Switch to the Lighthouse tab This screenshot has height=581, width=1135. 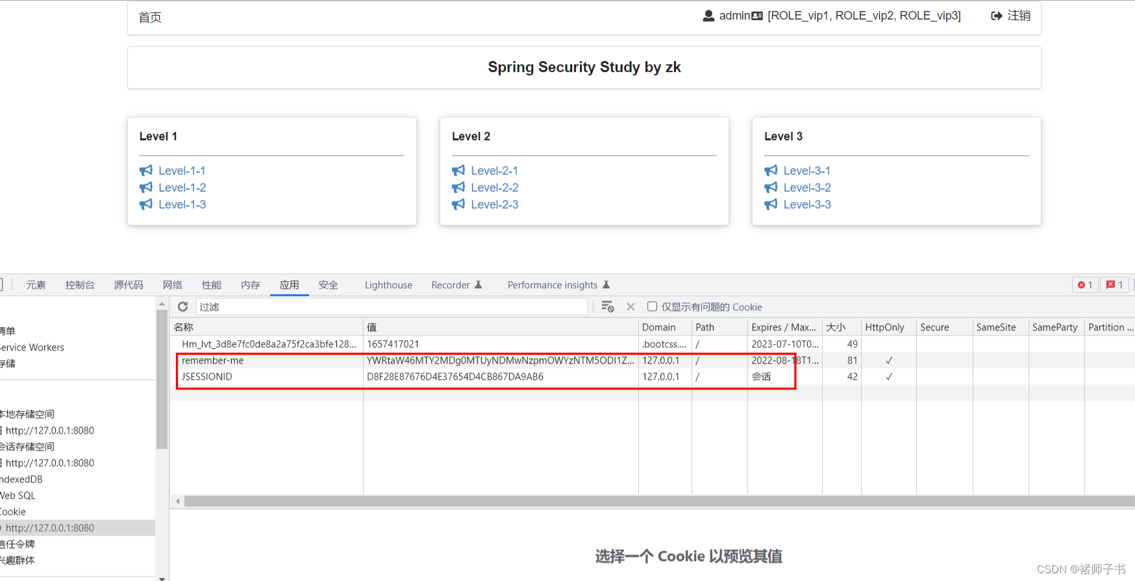click(x=388, y=285)
